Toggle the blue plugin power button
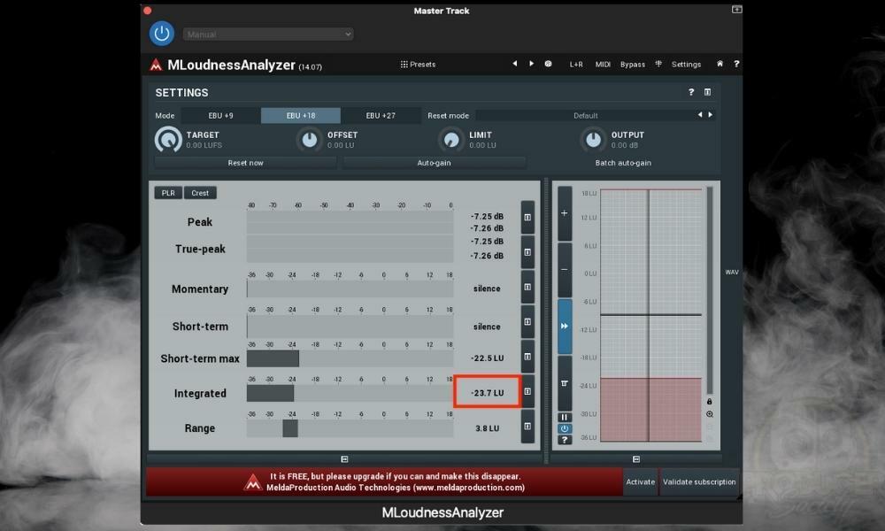Viewport: 885px width, 531px height. tap(161, 34)
